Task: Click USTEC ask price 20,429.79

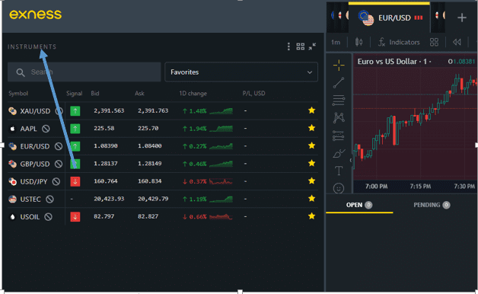Action: coord(153,199)
